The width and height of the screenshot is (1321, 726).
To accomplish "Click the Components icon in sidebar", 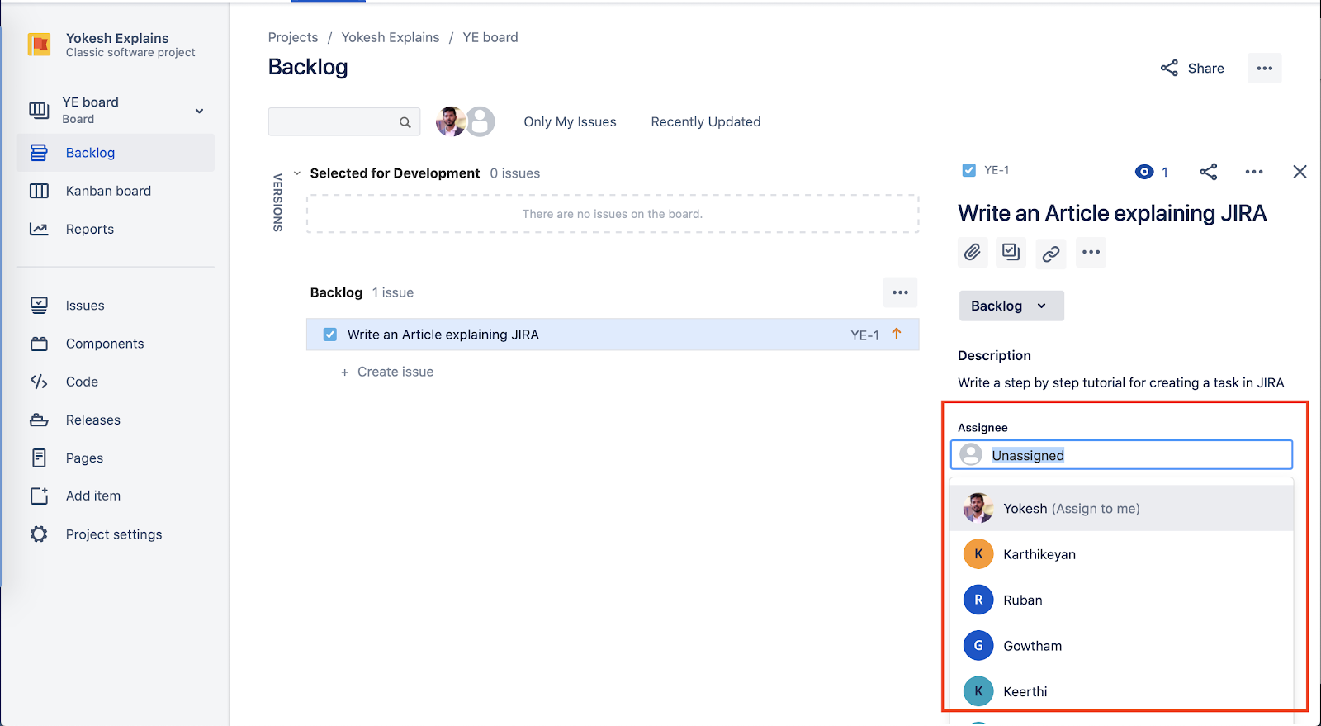I will tap(39, 344).
